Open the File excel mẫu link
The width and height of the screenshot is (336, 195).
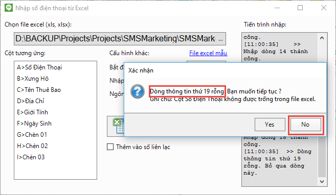pyautogui.click(x=208, y=53)
